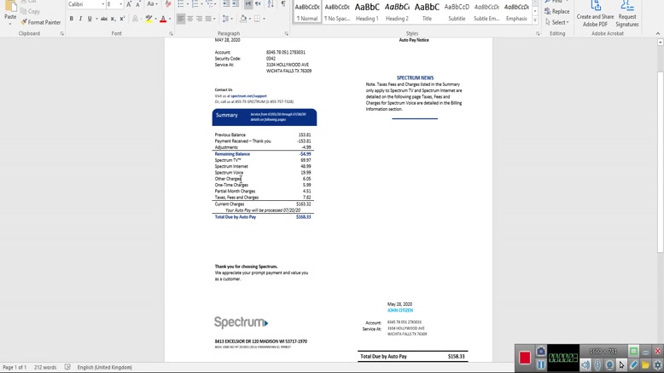
Task: Apply the Title style
Action: click(x=427, y=11)
